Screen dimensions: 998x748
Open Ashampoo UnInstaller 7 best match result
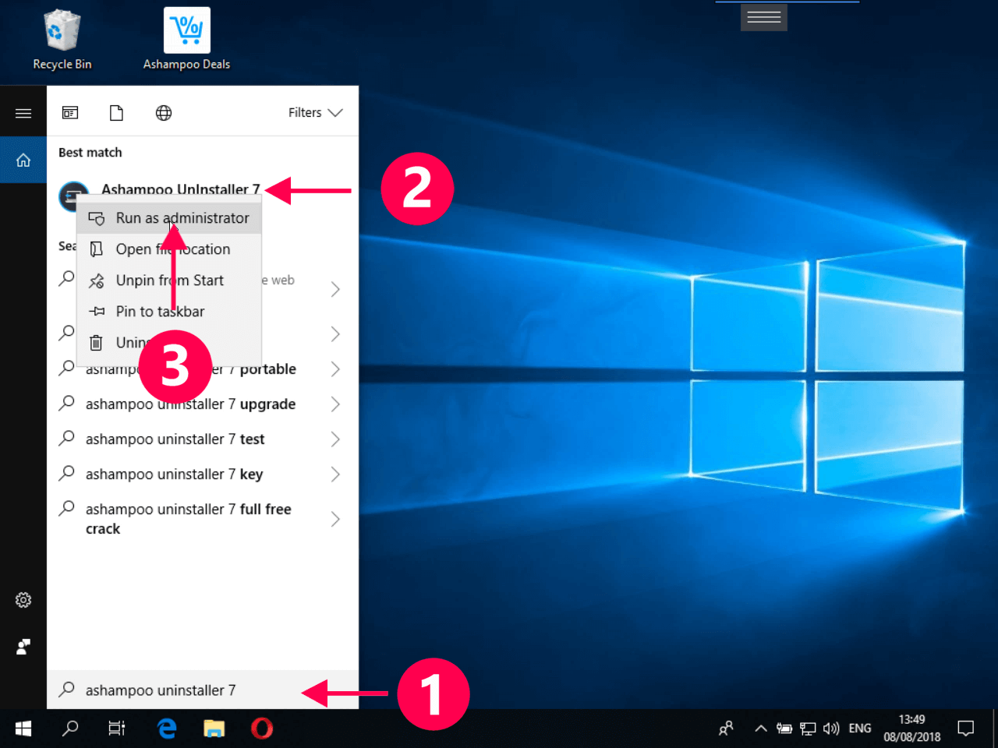coord(181,189)
